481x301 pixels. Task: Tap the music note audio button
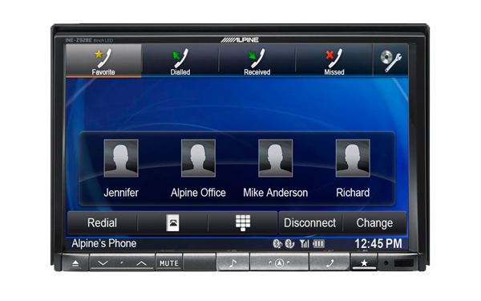pos(233,263)
